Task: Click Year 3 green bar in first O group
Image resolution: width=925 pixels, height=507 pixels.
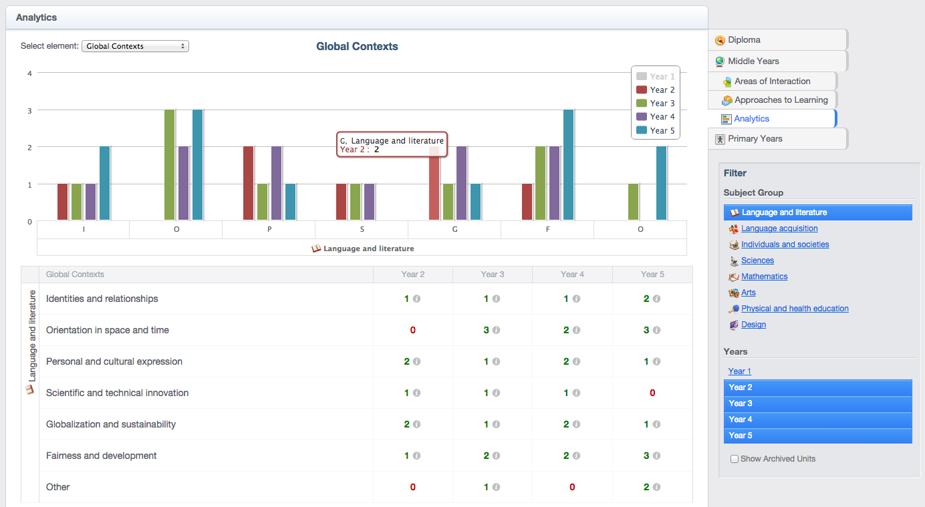Action: point(170,165)
